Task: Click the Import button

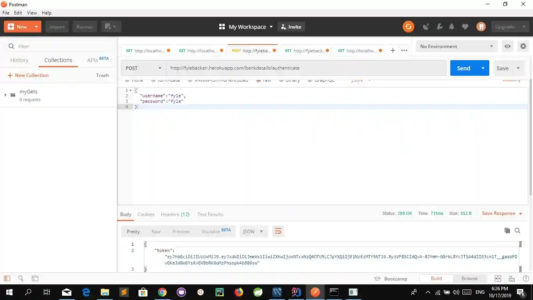Action: [x=57, y=27]
